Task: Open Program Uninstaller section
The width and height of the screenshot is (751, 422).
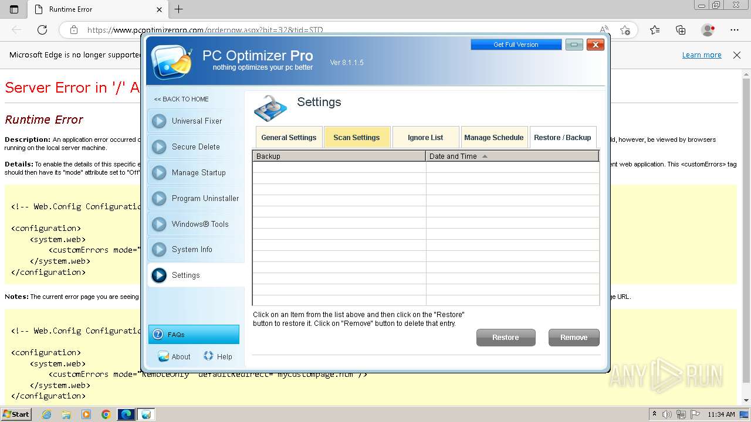Action: point(195,198)
